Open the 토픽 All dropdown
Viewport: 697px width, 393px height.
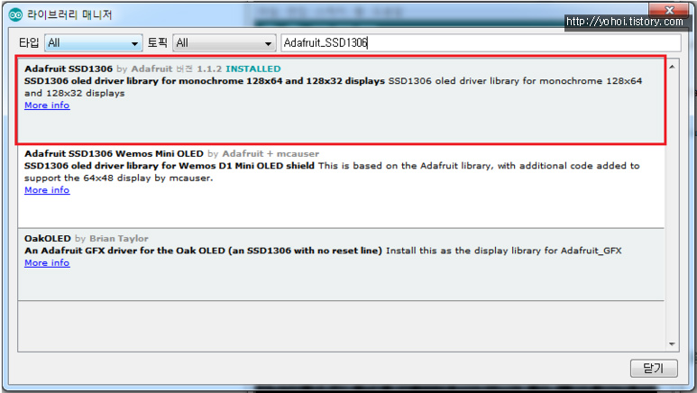[x=224, y=43]
